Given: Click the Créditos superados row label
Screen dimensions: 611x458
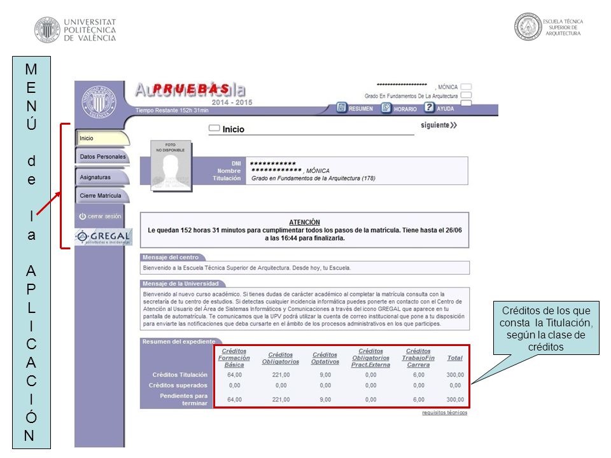Looking at the screenshot, I should 178,385.
